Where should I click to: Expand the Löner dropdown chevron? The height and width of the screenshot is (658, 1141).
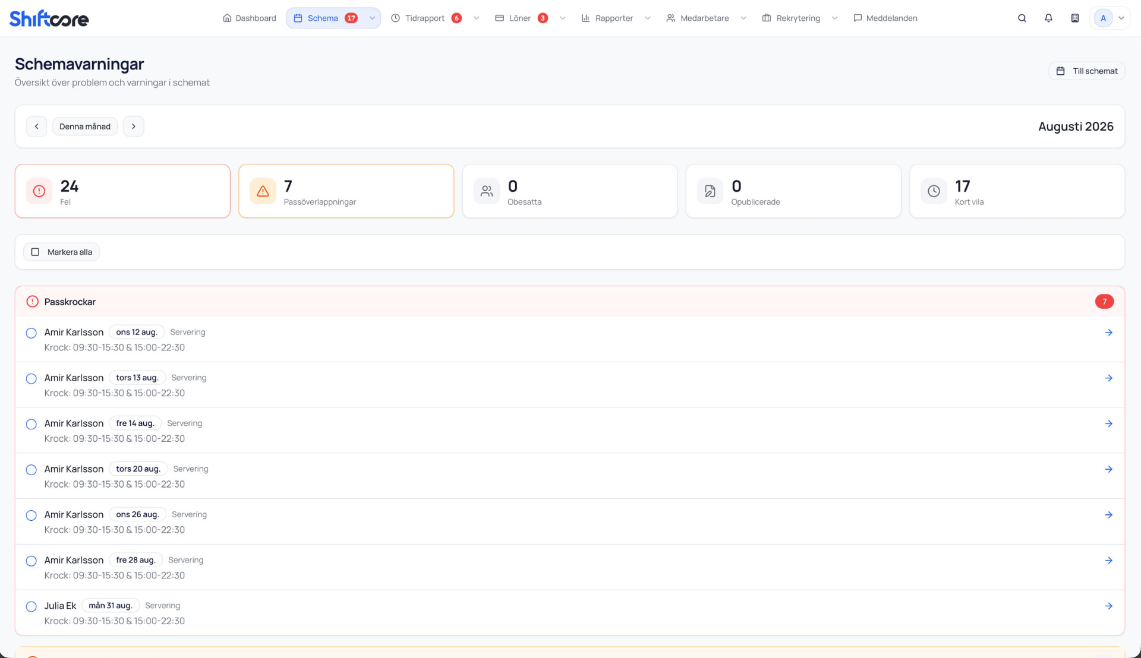pyautogui.click(x=562, y=18)
